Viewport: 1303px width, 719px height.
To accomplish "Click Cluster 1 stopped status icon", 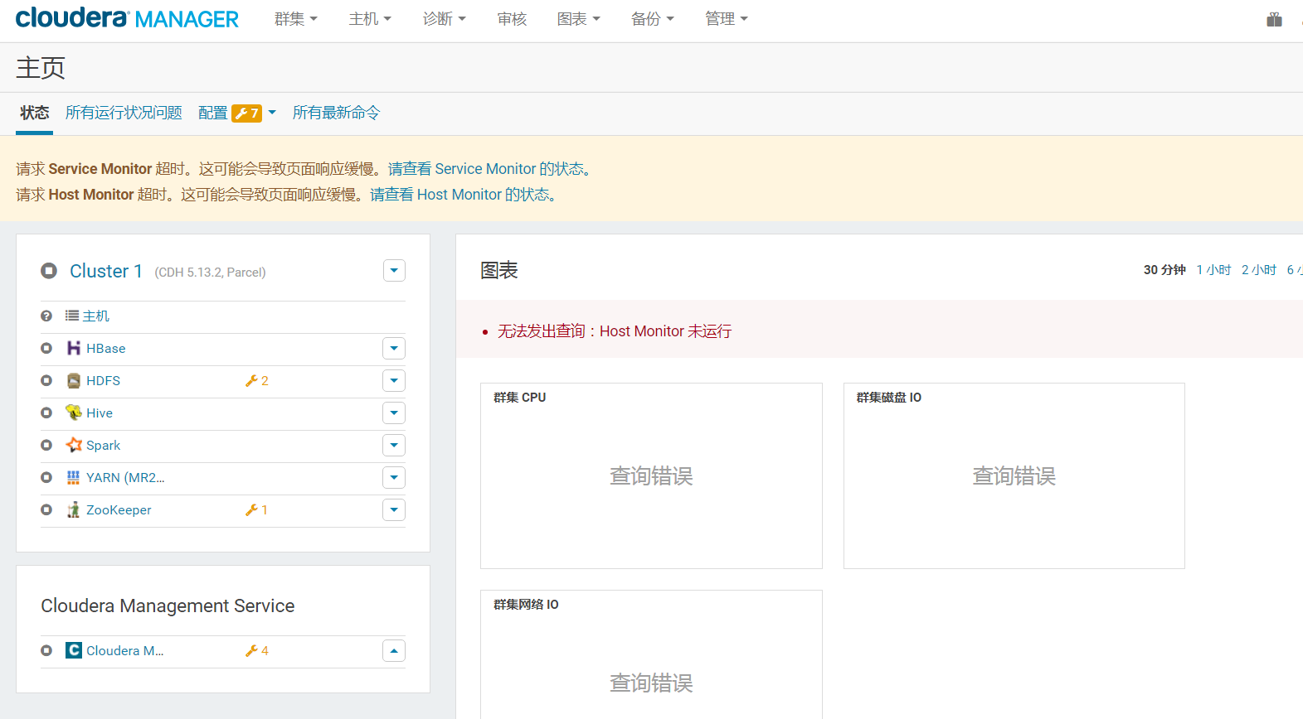I will click(49, 271).
